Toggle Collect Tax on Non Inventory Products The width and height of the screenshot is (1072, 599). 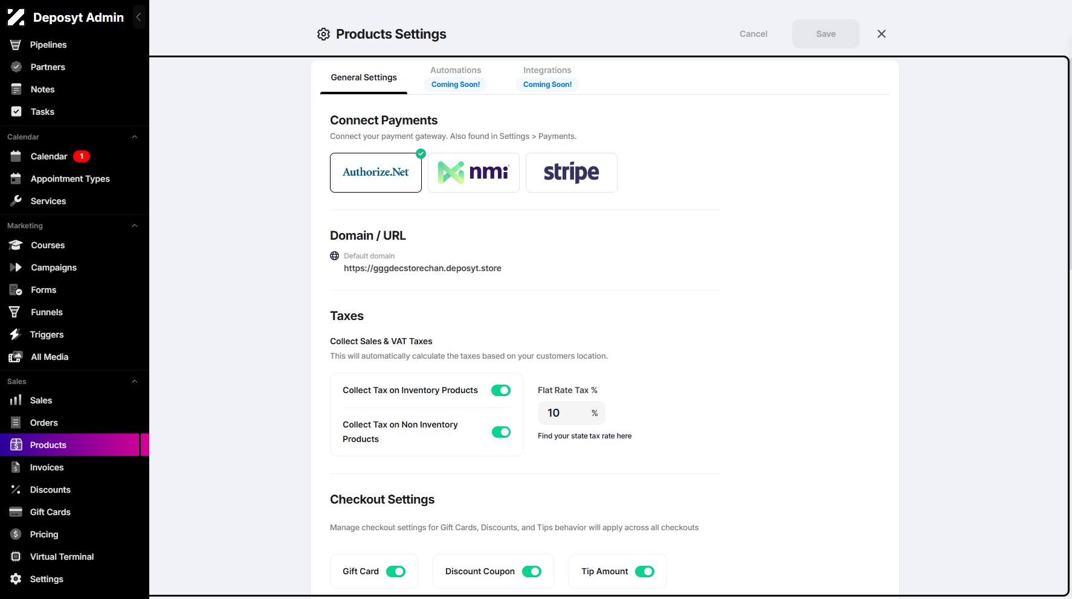click(x=501, y=432)
